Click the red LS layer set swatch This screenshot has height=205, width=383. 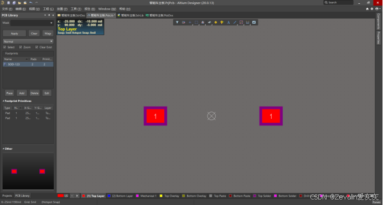tap(60, 196)
